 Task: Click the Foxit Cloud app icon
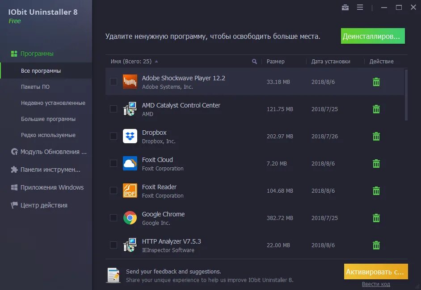coord(130,163)
